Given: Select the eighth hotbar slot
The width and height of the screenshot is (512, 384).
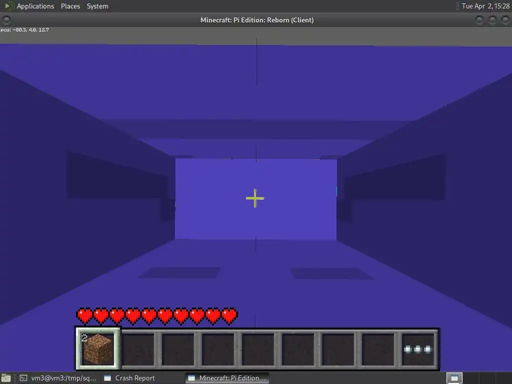Looking at the screenshot, I should click(x=378, y=349).
